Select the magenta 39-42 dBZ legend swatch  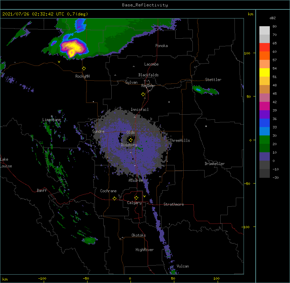click(x=264, y=106)
